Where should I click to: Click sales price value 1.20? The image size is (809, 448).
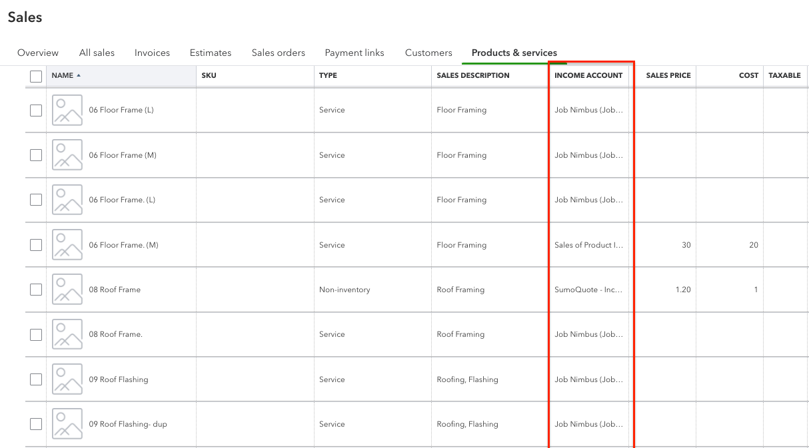click(683, 290)
